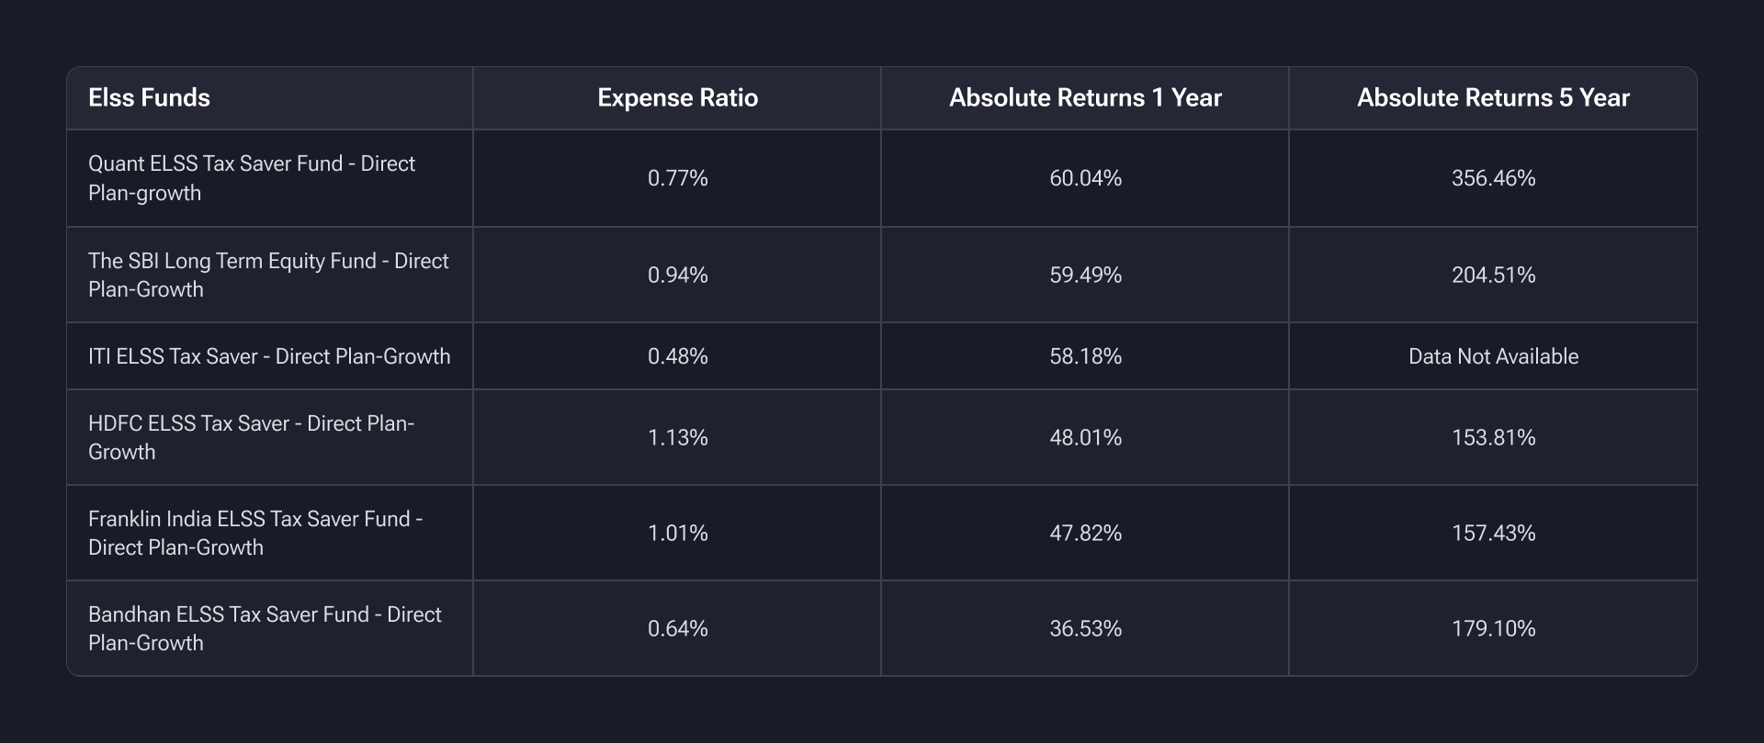Select ITI ELSS Tax Saver fund name
This screenshot has height=743, width=1764.
click(x=269, y=356)
